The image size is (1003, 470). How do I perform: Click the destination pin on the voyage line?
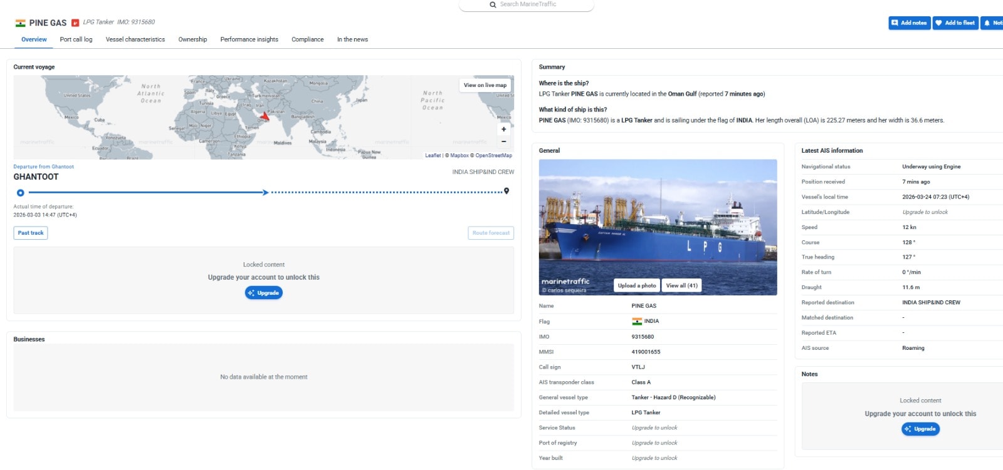click(x=507, y=191)
